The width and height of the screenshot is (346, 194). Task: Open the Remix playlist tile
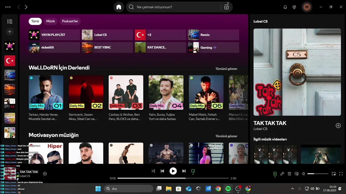(214, 35)
